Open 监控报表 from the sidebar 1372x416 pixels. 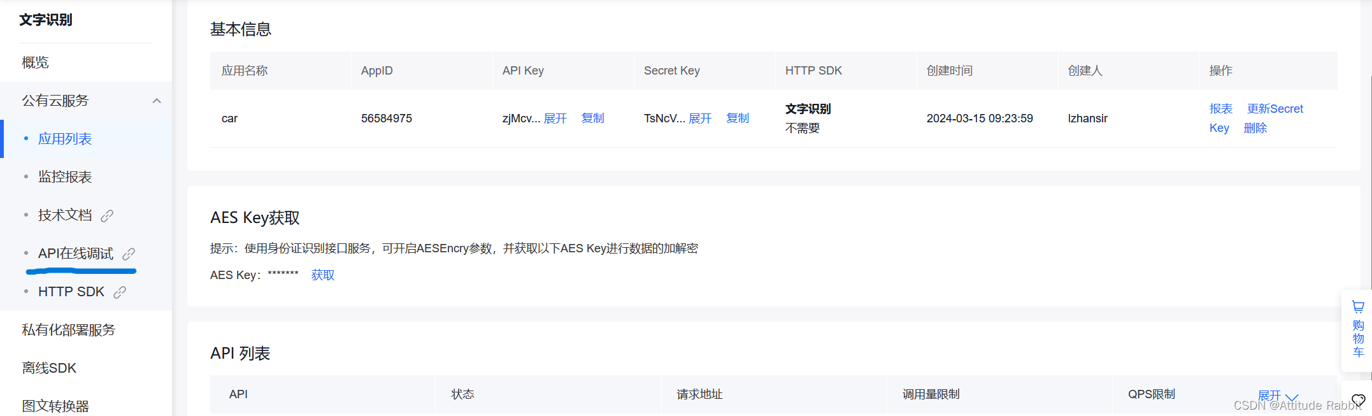65,177
